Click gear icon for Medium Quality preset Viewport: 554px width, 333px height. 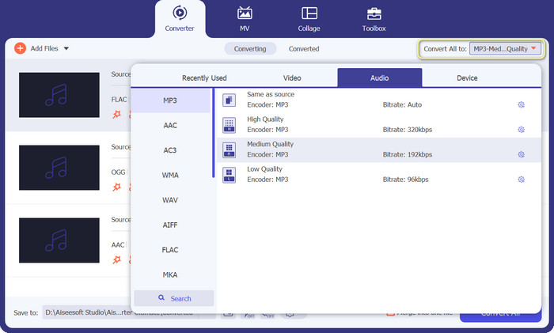click(x=521, y=154)
